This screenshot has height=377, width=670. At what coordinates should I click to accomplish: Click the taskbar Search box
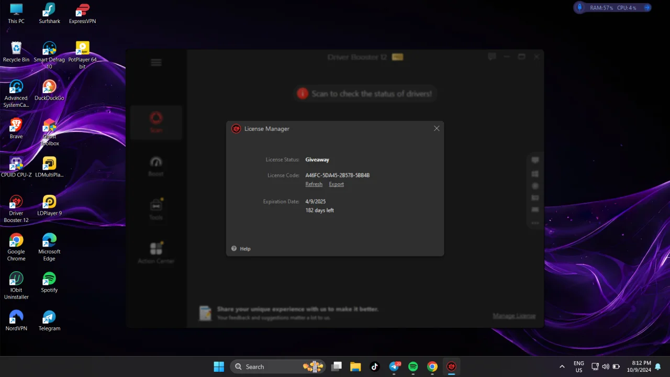point(278,367)
